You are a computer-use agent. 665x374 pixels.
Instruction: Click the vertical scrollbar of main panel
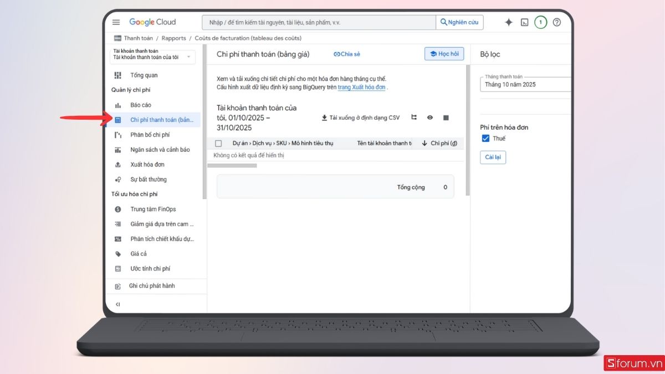468,130
